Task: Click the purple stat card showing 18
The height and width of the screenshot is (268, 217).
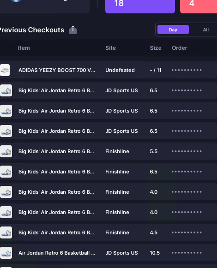Action: point(140,6)
